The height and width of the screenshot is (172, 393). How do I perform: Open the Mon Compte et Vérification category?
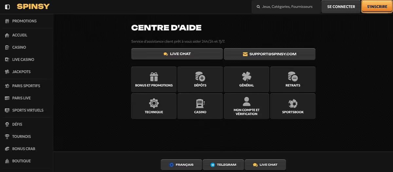[x=246, y=106]
